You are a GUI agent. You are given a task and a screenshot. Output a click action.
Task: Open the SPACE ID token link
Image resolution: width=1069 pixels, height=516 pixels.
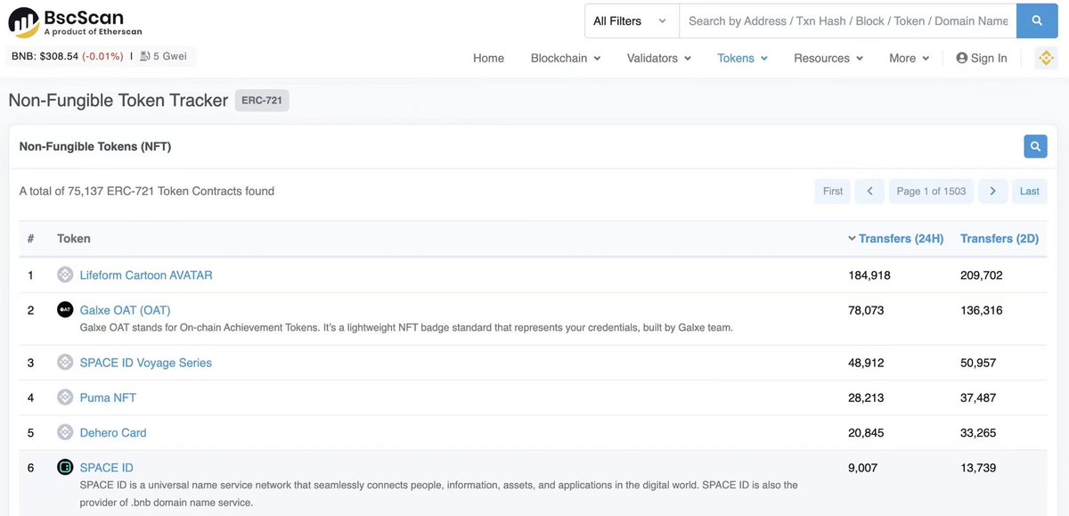click(x=107, y=467)
